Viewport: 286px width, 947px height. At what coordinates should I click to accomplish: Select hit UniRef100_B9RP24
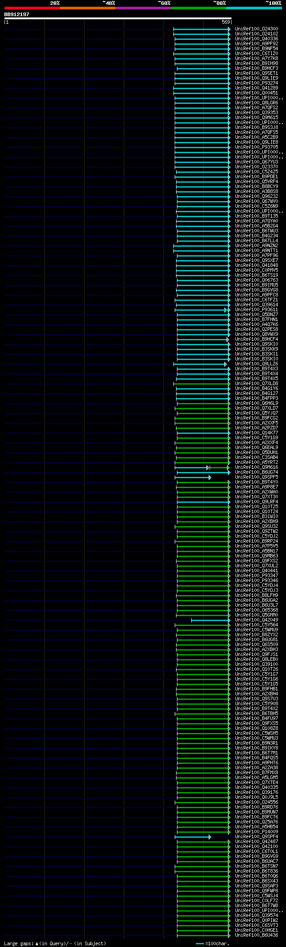(x=257, y=541)
